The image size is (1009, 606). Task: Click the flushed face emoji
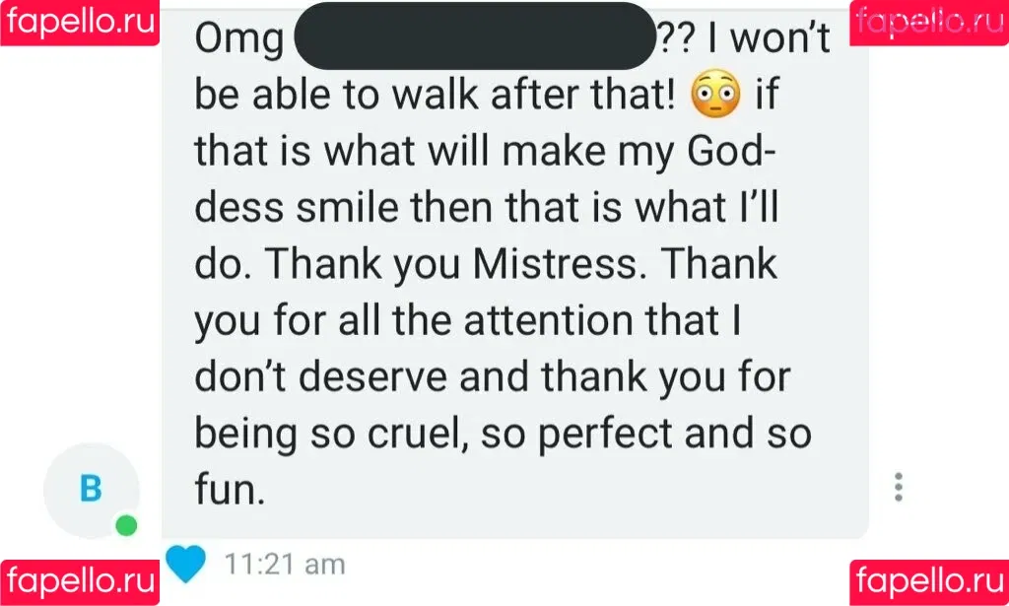coord(715,95)
